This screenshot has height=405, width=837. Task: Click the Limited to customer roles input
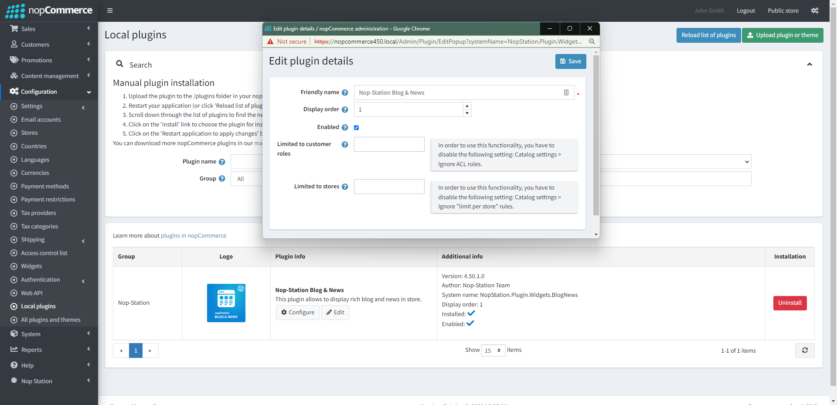[x=389, y=144]
